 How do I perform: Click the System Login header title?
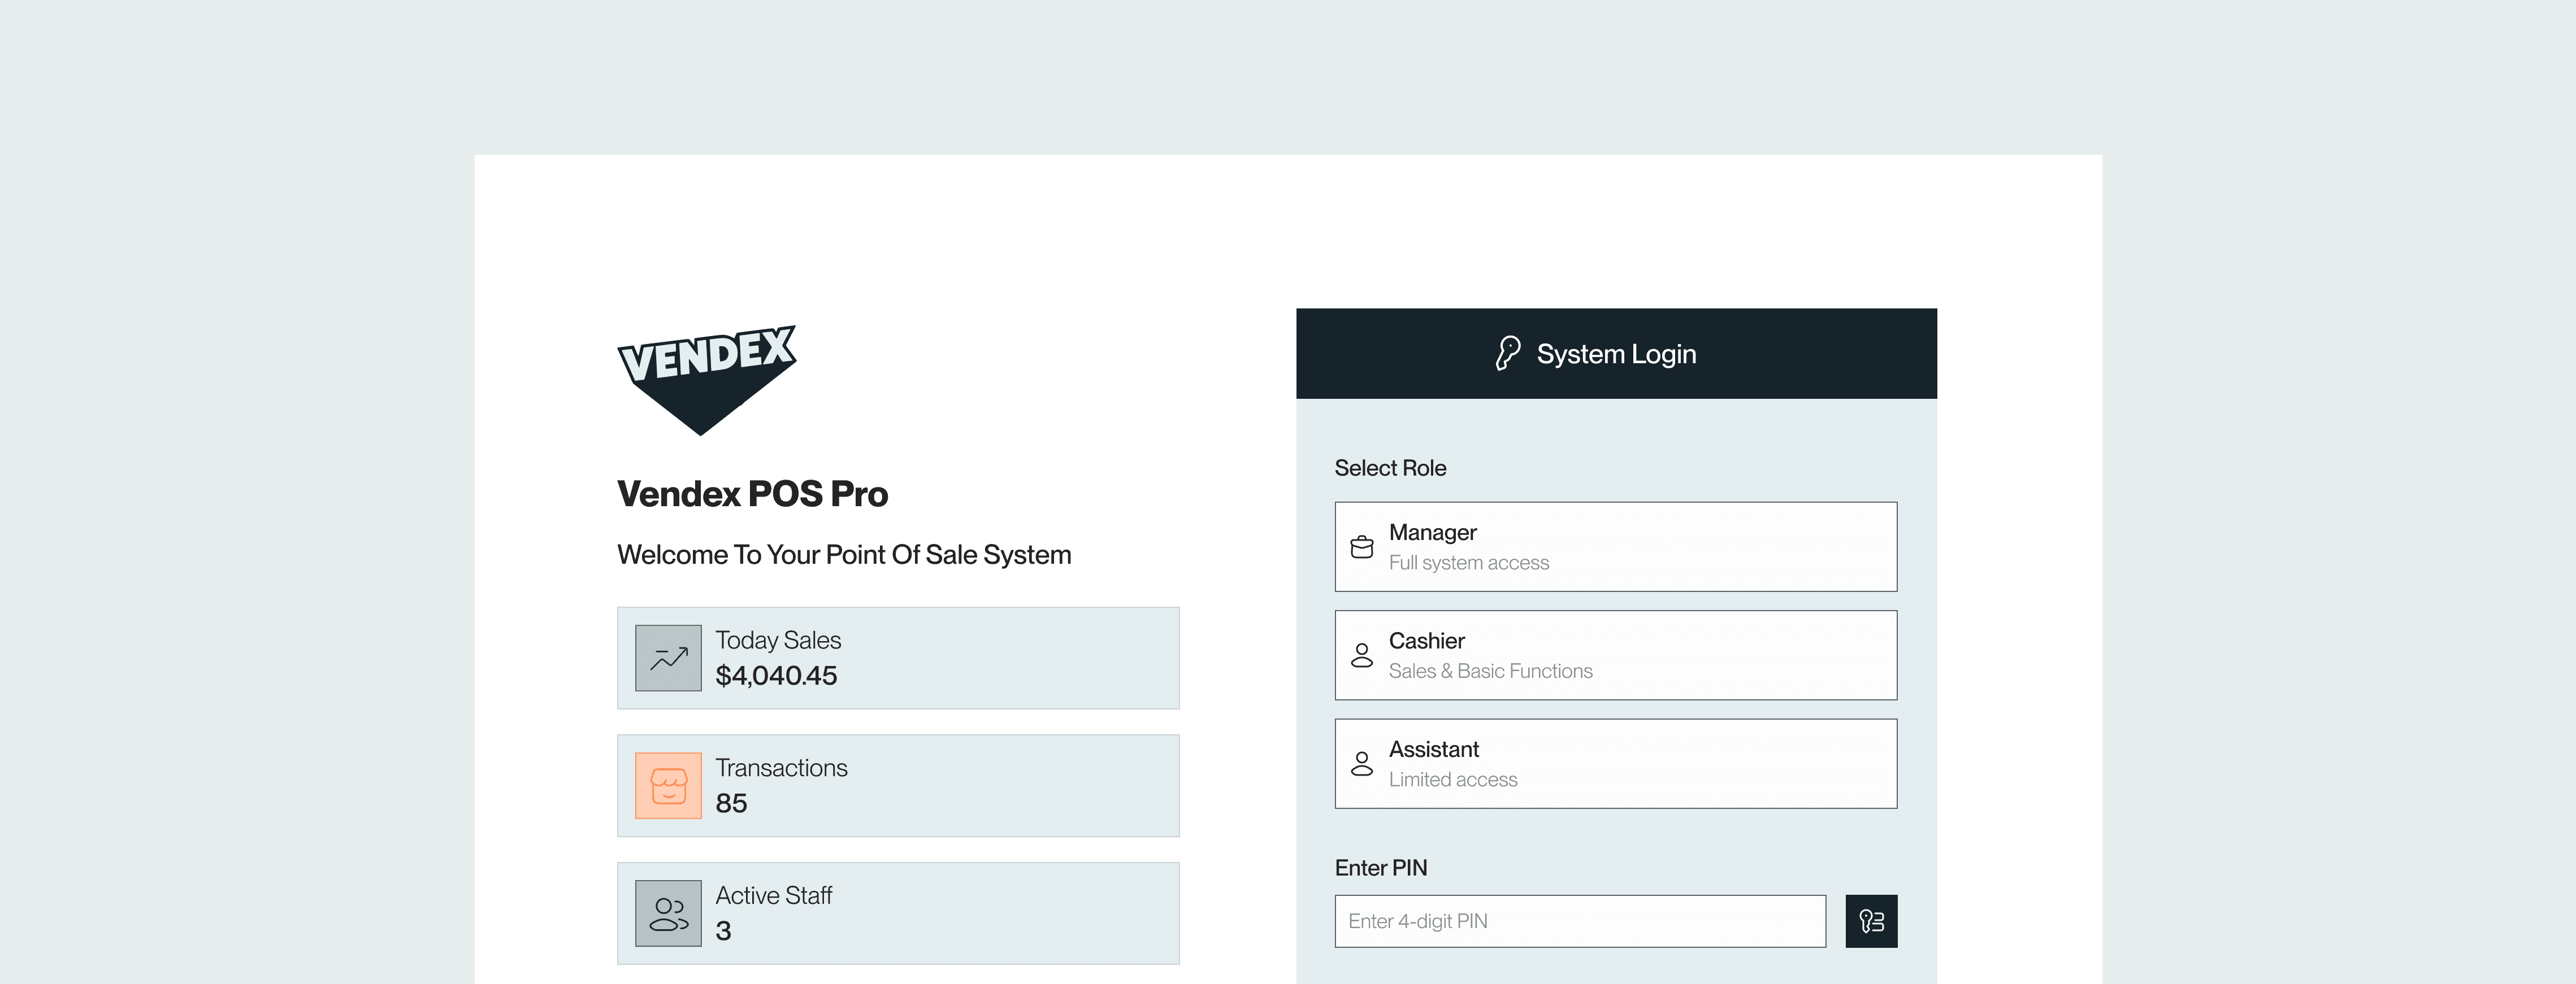pyautogui.click(x=1616, y=354)
